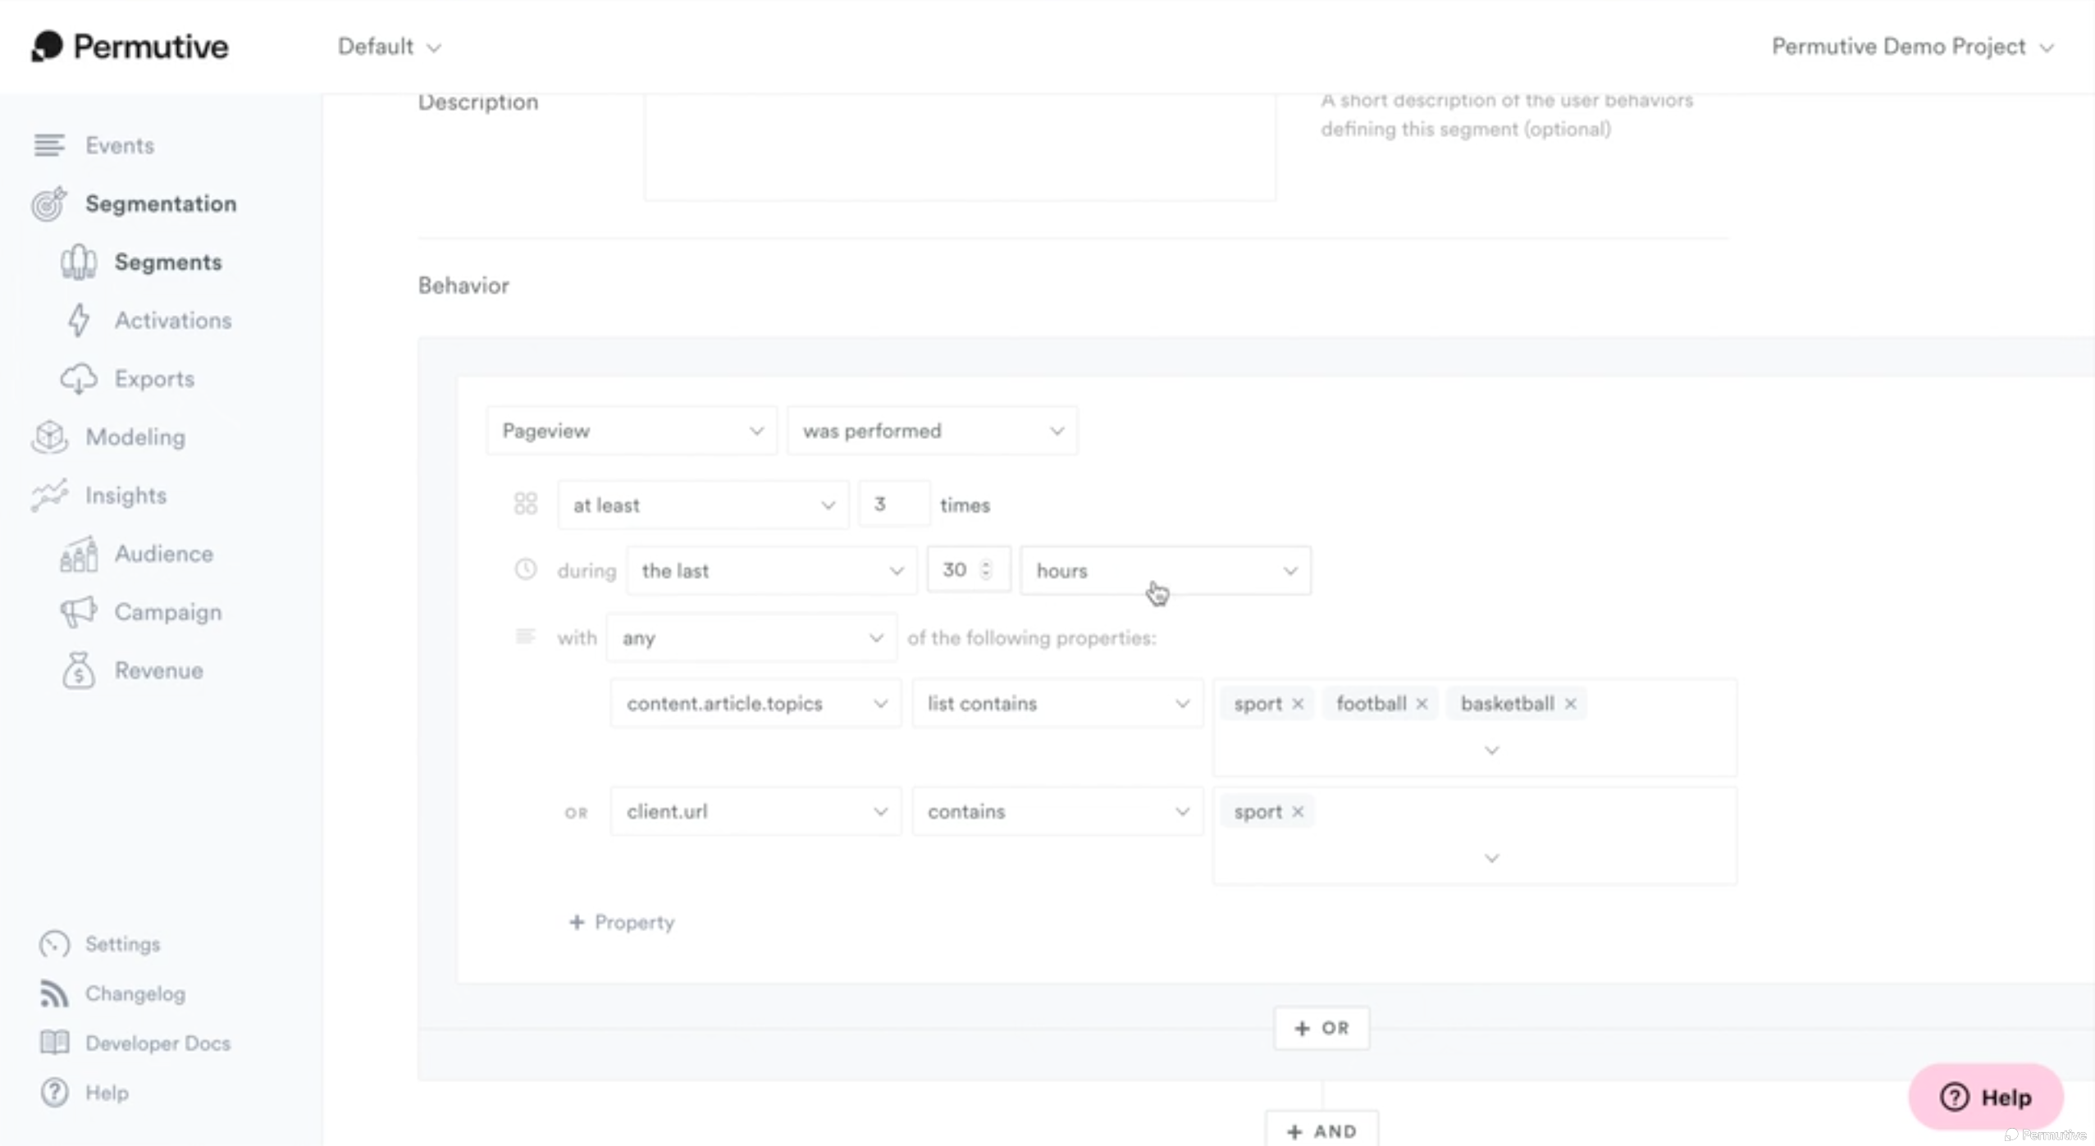
Task: Remove the football topic tag
Action: 1422,704
